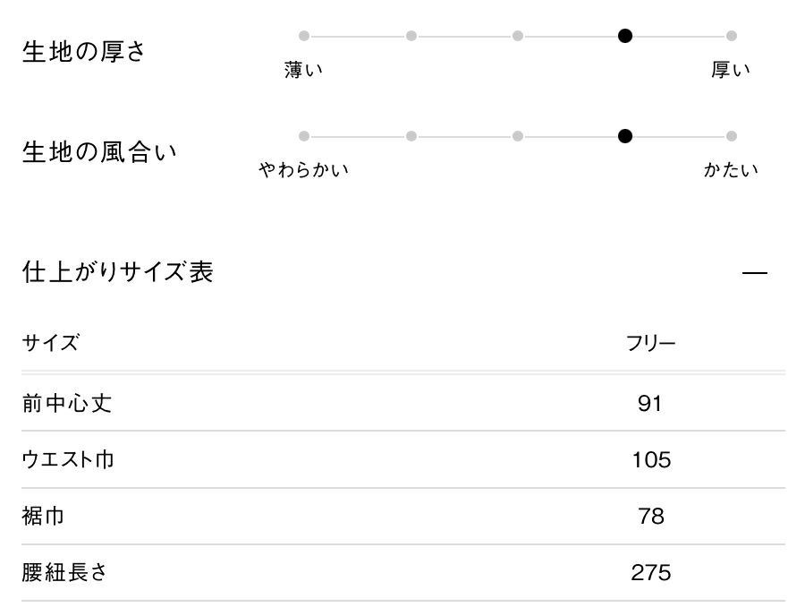Click the dot above 薄い on thickness scale
Image resolution: width=805 pixels, height=616 pixels.
(304, 36)
